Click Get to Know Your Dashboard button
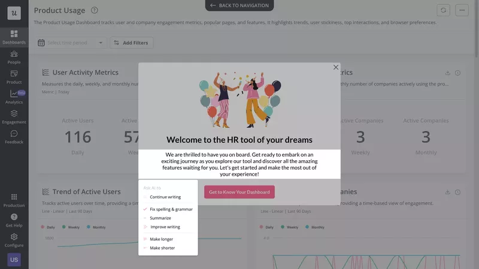This screenshot has height=269, width=479. (x=239, y=192)
